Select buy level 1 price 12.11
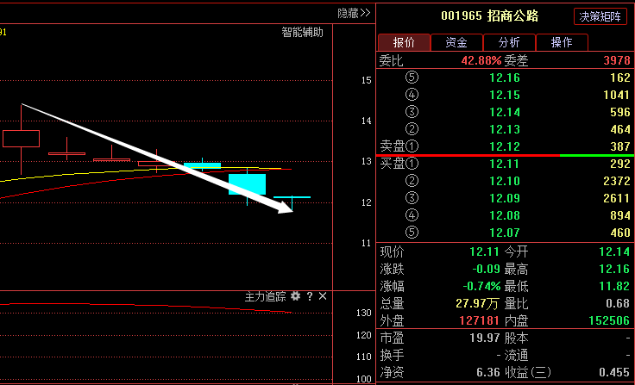This screenshot has height=385, width=635. point(504,164)
